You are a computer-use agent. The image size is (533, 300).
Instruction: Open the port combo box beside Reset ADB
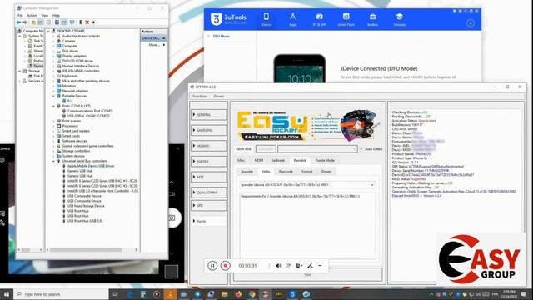pos(317,149)
